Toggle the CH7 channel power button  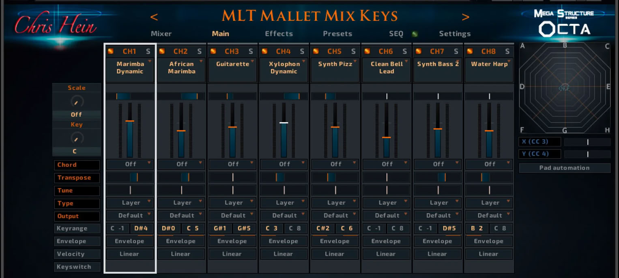coord(419,51)
